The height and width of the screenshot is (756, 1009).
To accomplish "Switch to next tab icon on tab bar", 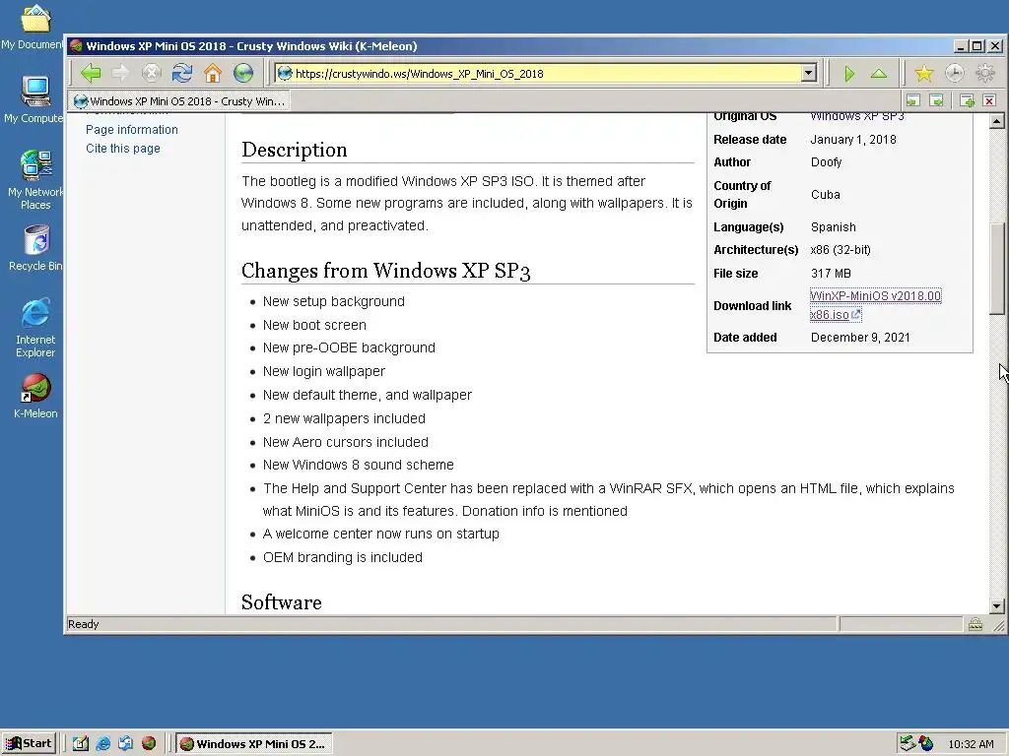I will (x=937, y=100).
